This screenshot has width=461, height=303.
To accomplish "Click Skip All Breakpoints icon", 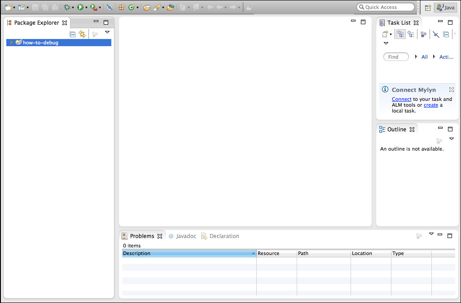I will click(110, 7).
